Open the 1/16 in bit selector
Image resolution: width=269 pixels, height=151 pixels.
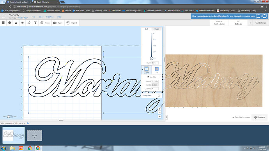click(238, 23)
